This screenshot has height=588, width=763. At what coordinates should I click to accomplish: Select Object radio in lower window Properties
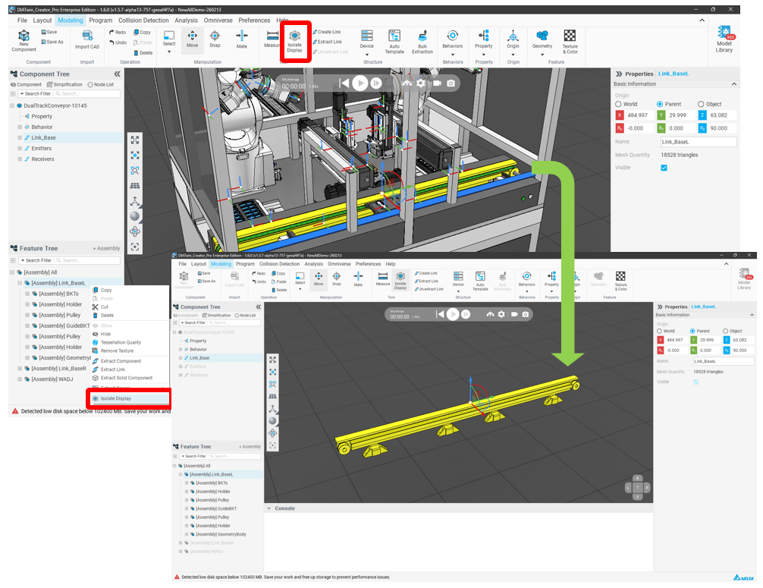point(725,331)
